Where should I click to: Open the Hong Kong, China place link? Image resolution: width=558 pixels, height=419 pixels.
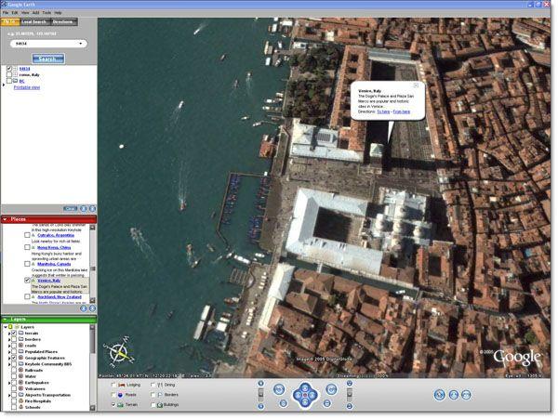pyautogui.click(x=54, y=247)
